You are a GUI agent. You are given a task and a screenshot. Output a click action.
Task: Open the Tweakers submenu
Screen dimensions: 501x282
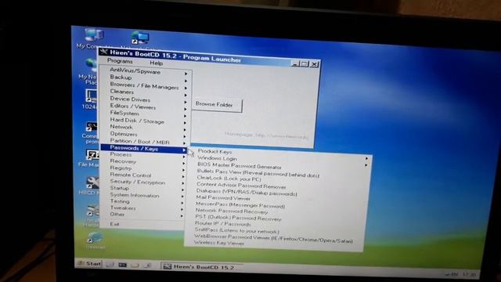(144, 208)
